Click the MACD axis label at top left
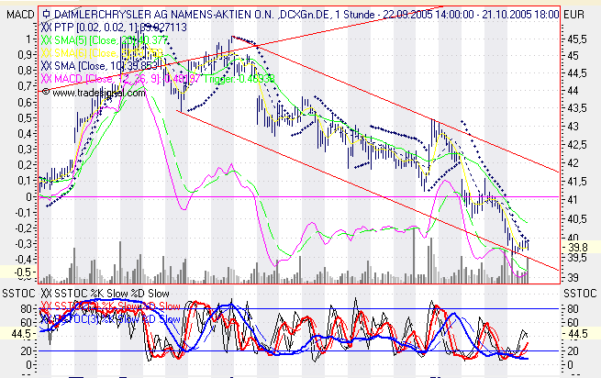Viewport: 601px width, 378px height. click(x=21, y=15)
